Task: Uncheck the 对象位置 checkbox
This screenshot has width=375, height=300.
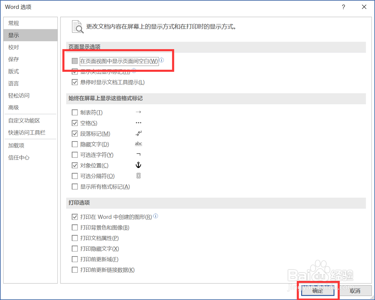Action: coord(75,165)
